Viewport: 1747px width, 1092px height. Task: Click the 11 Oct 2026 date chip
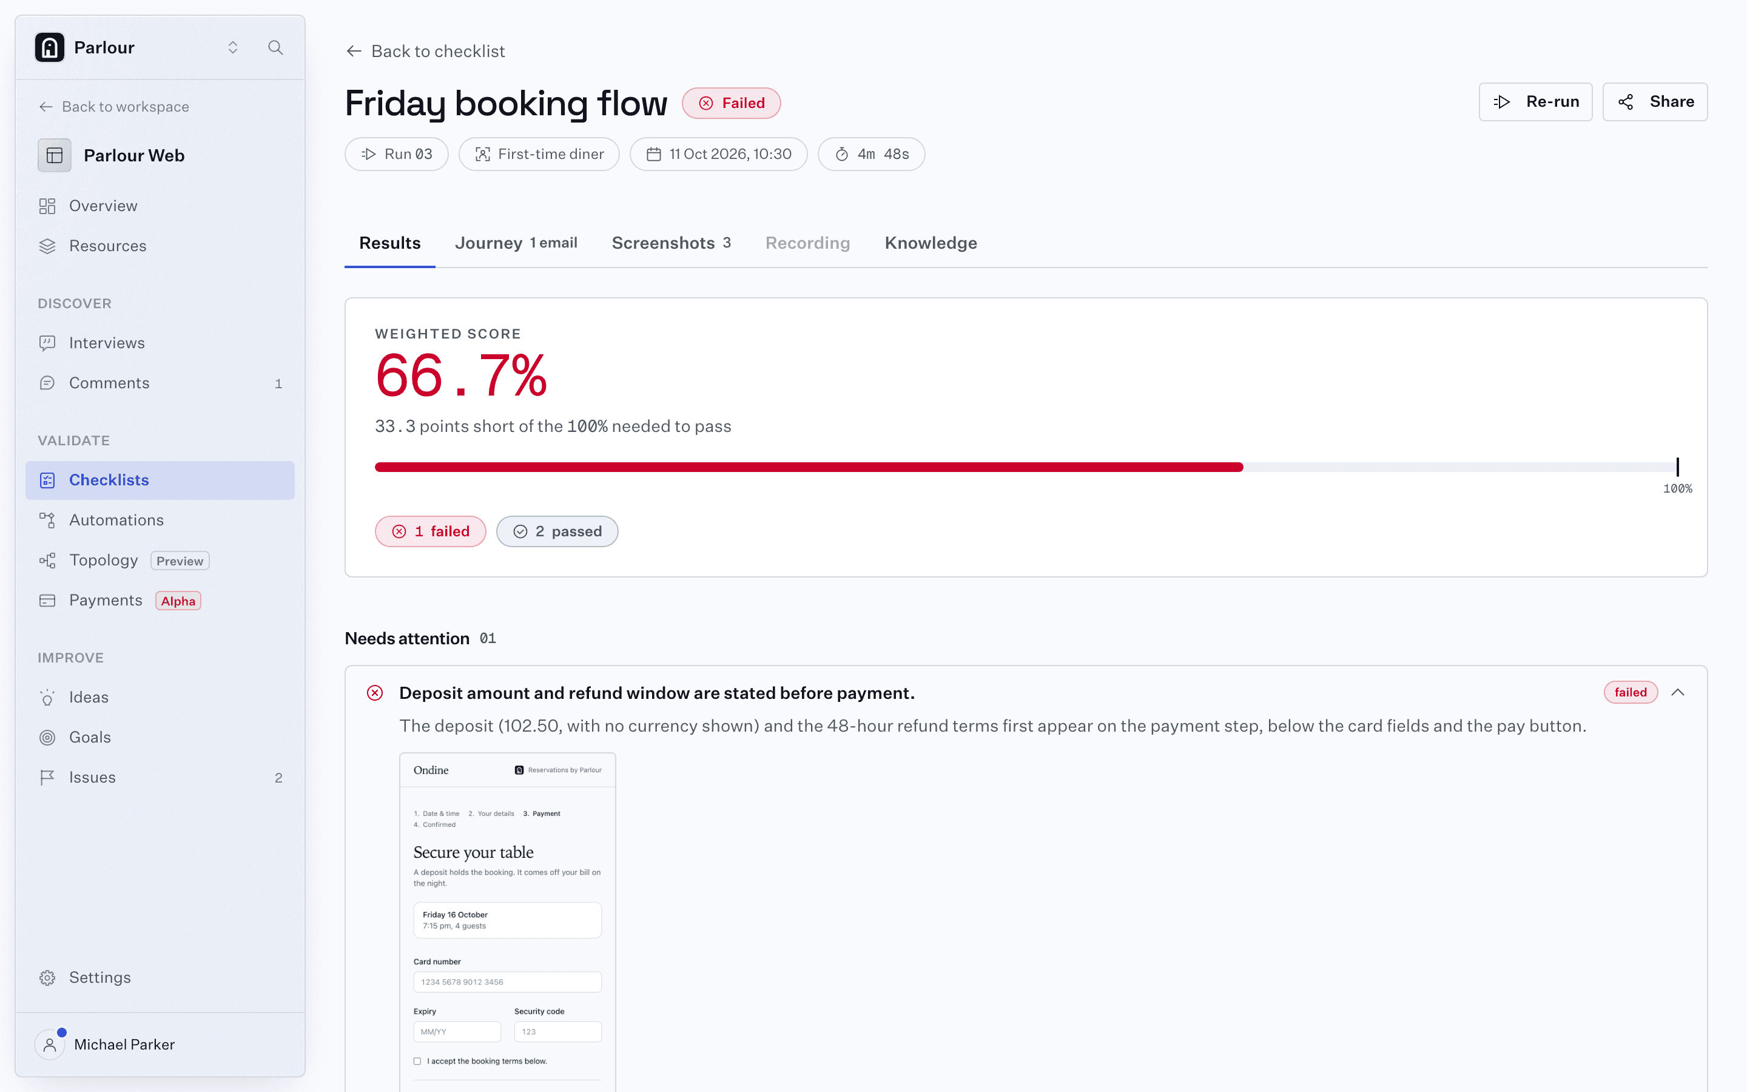coord(718,154)
